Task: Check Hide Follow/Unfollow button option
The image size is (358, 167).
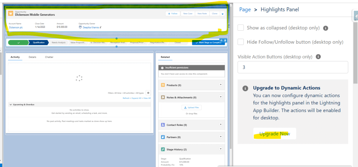Action: click(x=241, y=42)
